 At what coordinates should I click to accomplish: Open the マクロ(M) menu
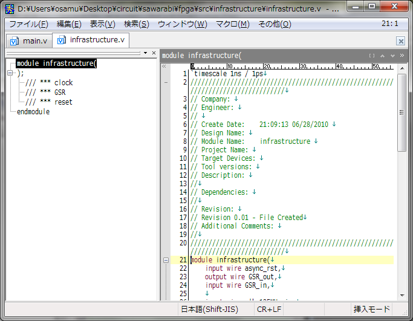point(232,24)
